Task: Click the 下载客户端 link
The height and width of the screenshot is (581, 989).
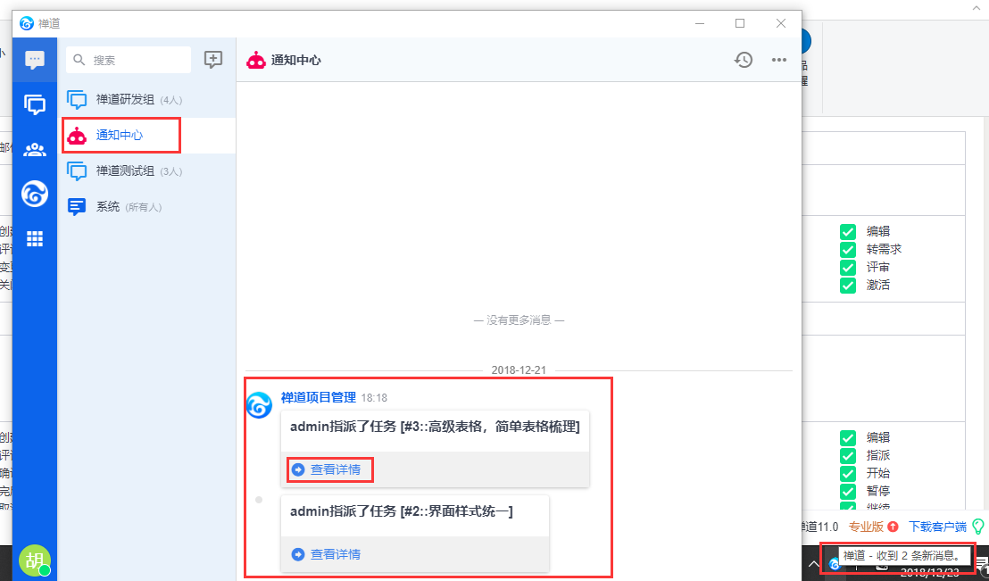Action: point(937,527)
